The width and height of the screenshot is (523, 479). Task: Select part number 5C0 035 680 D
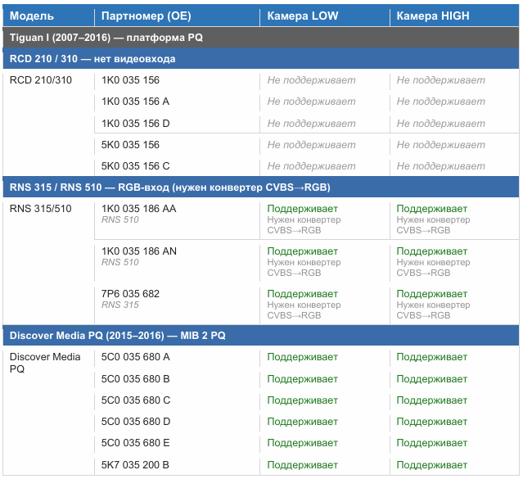pyautogui.click(x=136, y=421)
